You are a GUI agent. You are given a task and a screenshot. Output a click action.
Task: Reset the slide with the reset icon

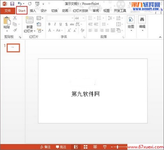tap(39, 24)
